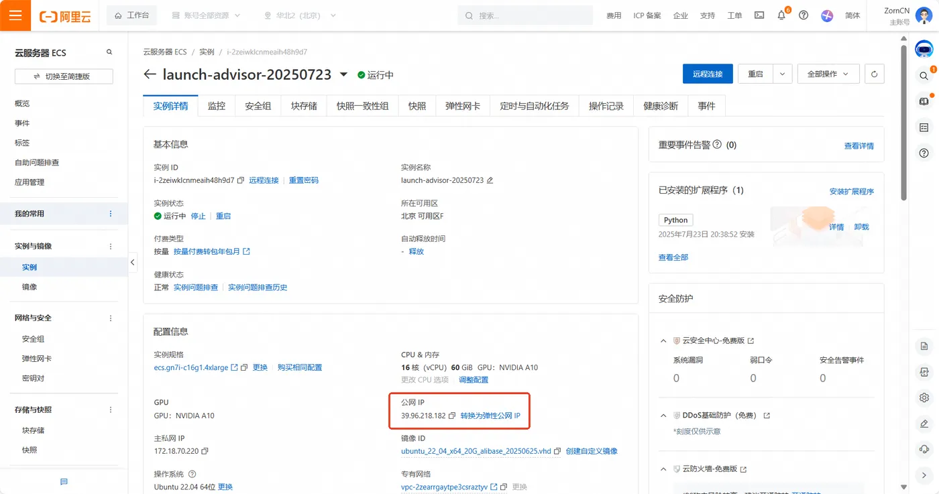Image resolution: width=939 pixels, height=494 pixels.
Task: Click the alarm events help icon
Action: tap(717, 144)
